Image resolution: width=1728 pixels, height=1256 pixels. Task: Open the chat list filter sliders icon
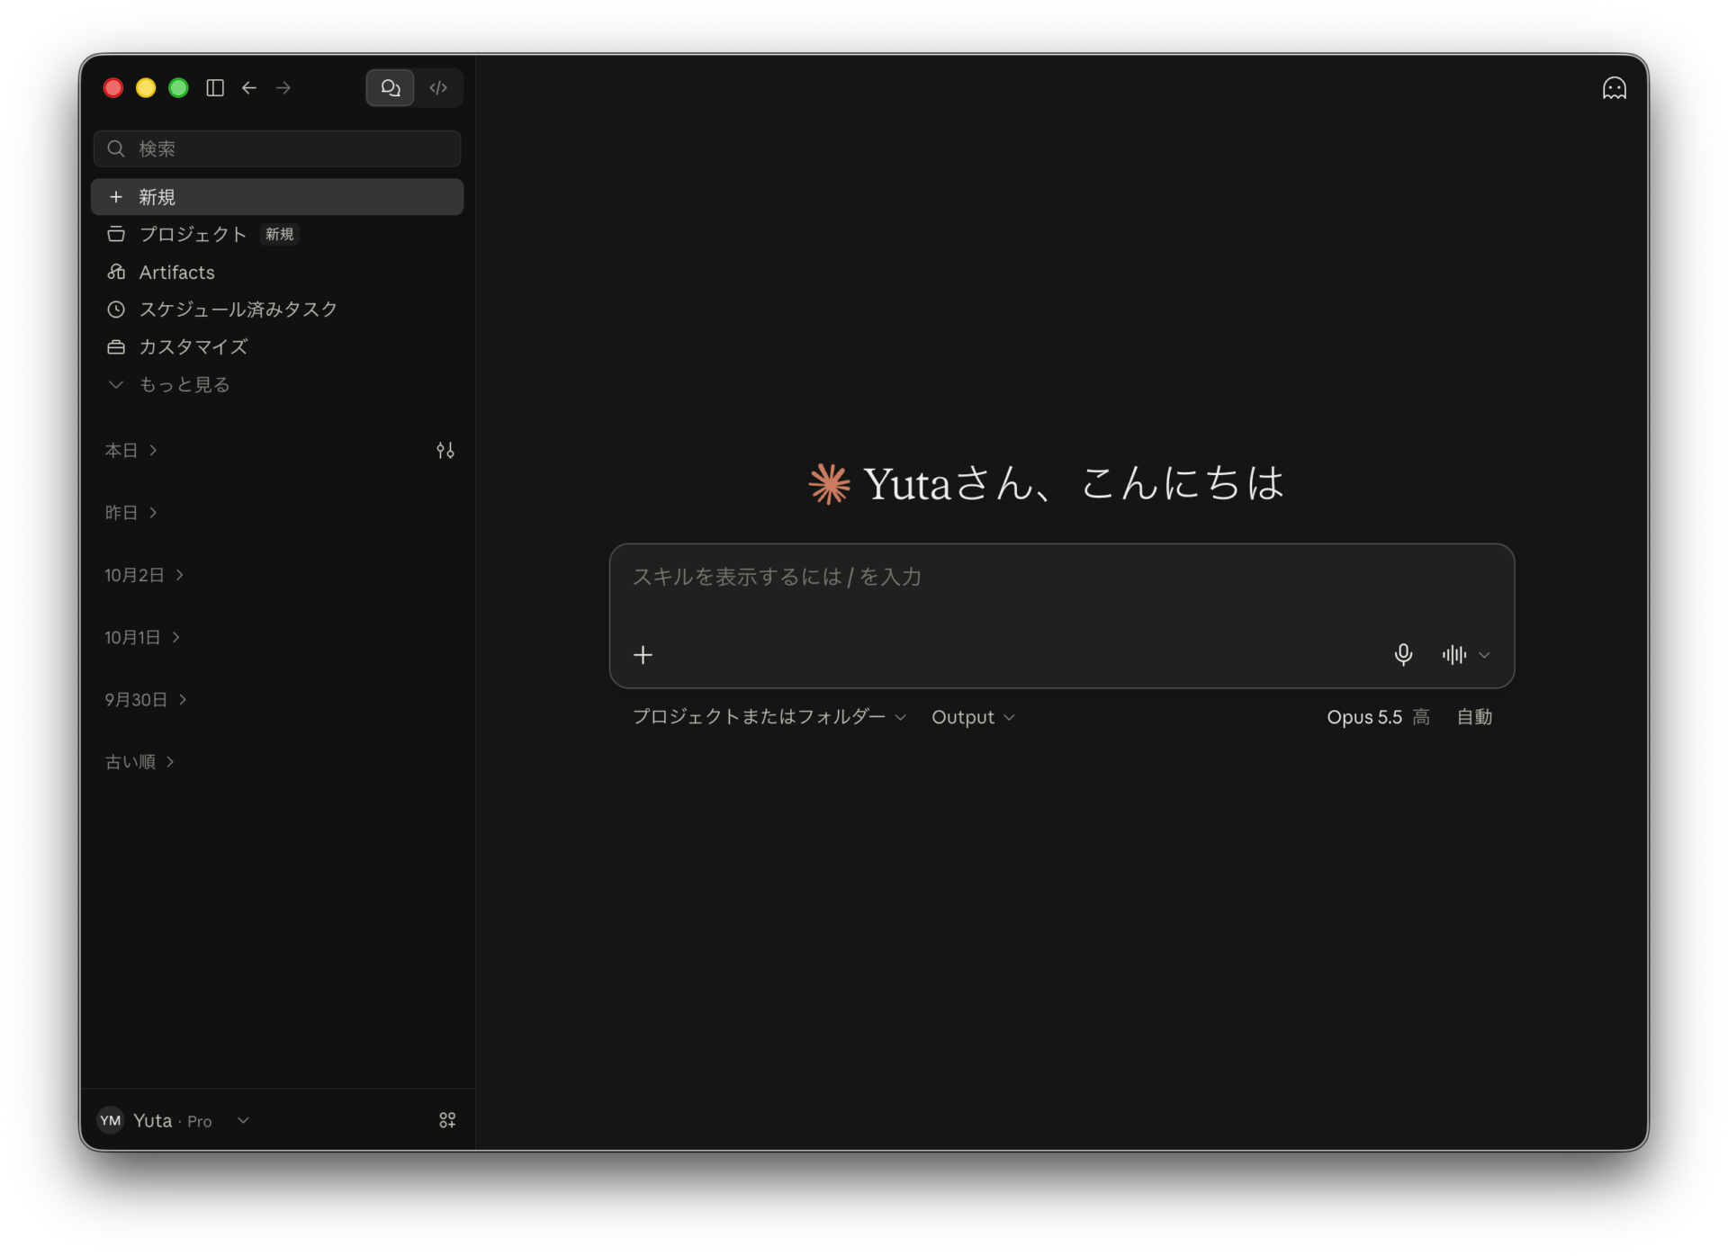(x=445, y=450)
